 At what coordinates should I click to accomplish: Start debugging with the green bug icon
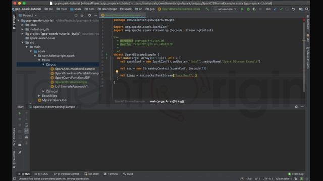click(248, 9)
